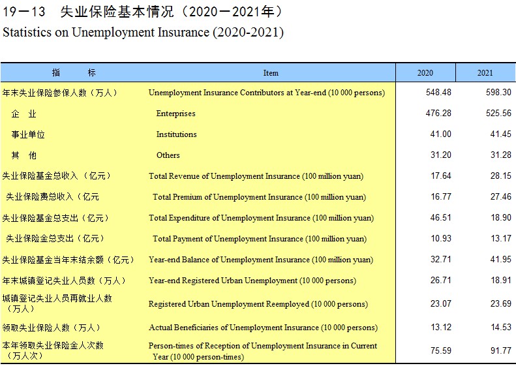
Task: Select the value 46.51
Action: click(440, 218)
